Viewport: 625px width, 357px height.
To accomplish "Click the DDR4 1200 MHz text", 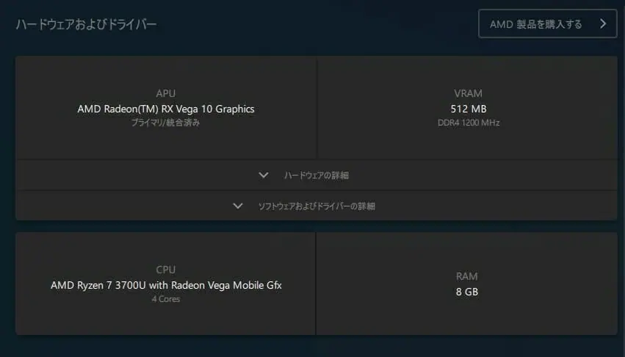I will (469, 123).
